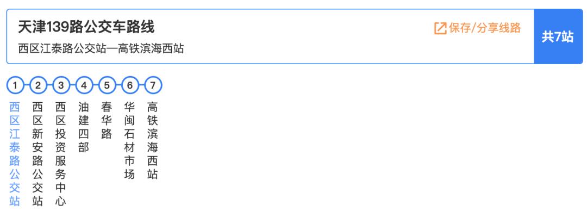587x224 pixels.
Task: Click the 天津139路公交车路线 title
Action: tap(86, 27)
